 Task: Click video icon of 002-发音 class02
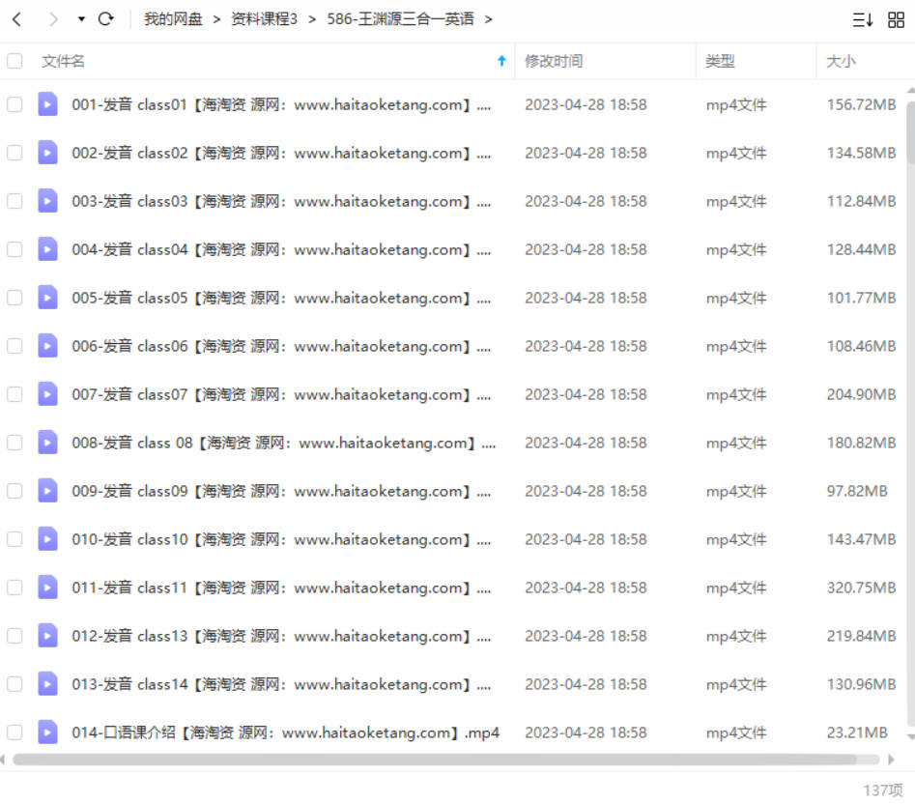coord(48,153)
